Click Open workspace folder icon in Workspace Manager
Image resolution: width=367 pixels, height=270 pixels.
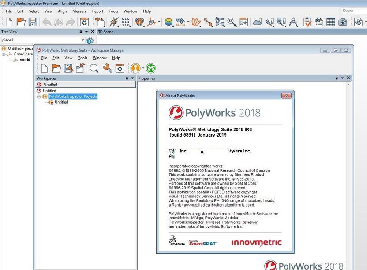tap(56, 68)
